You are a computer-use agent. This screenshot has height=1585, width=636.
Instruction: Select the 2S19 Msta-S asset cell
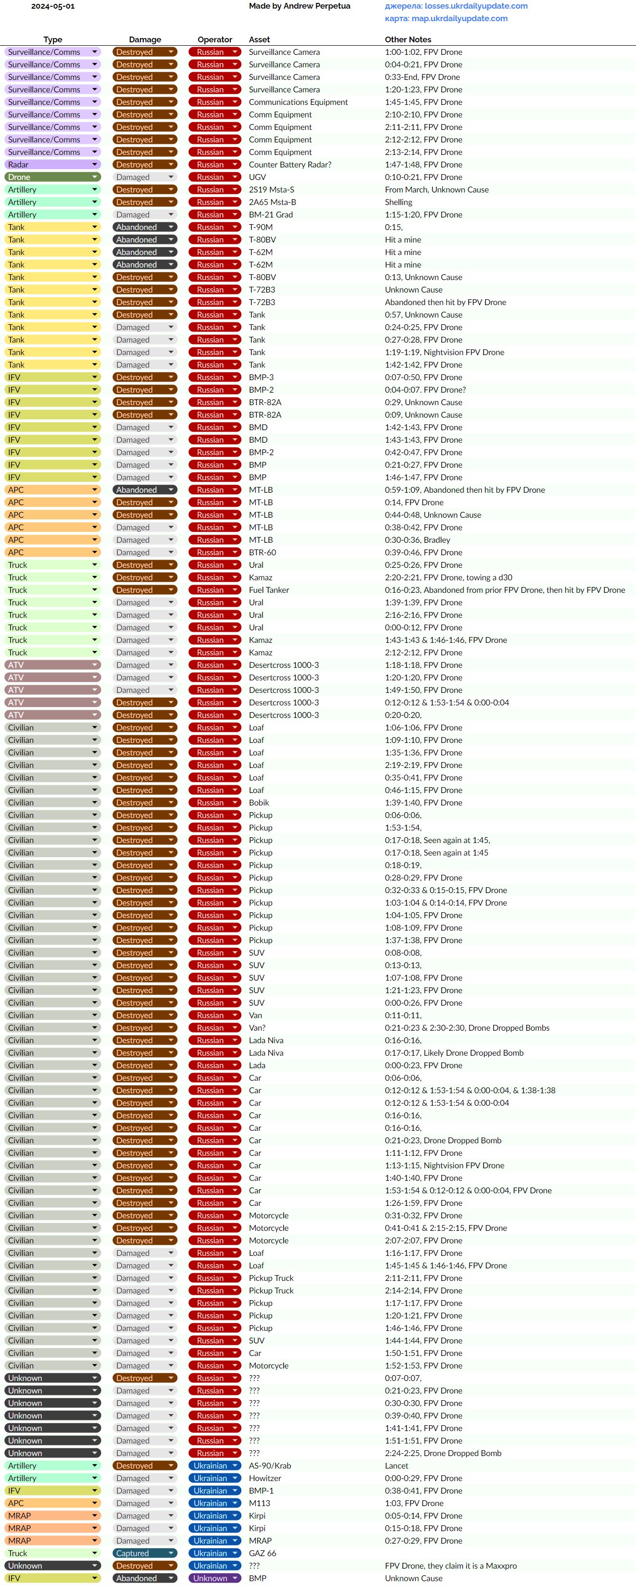pos(272,190)
